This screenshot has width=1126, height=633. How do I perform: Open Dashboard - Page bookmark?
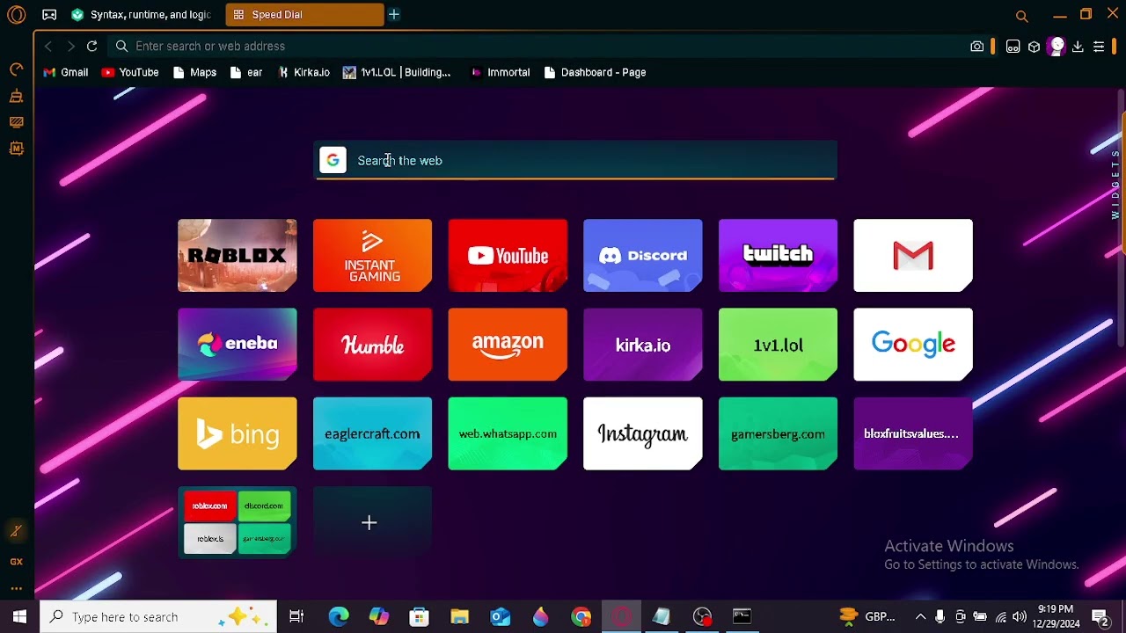point(595,72)
